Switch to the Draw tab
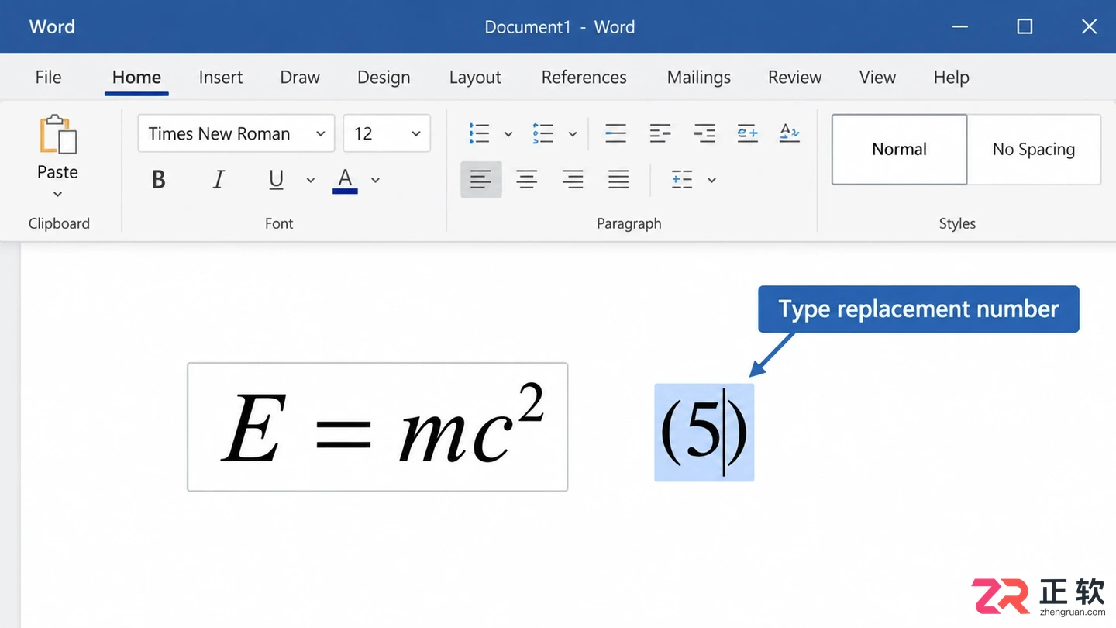 tap(300, 78)
